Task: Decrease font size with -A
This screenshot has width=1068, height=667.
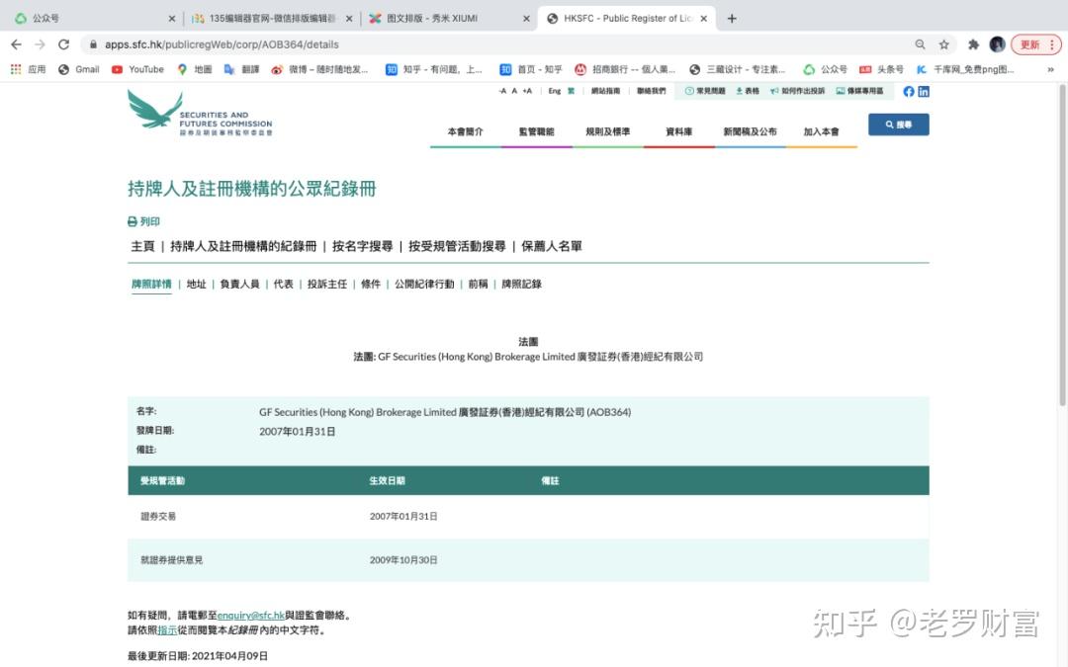Action: [502, 91]
